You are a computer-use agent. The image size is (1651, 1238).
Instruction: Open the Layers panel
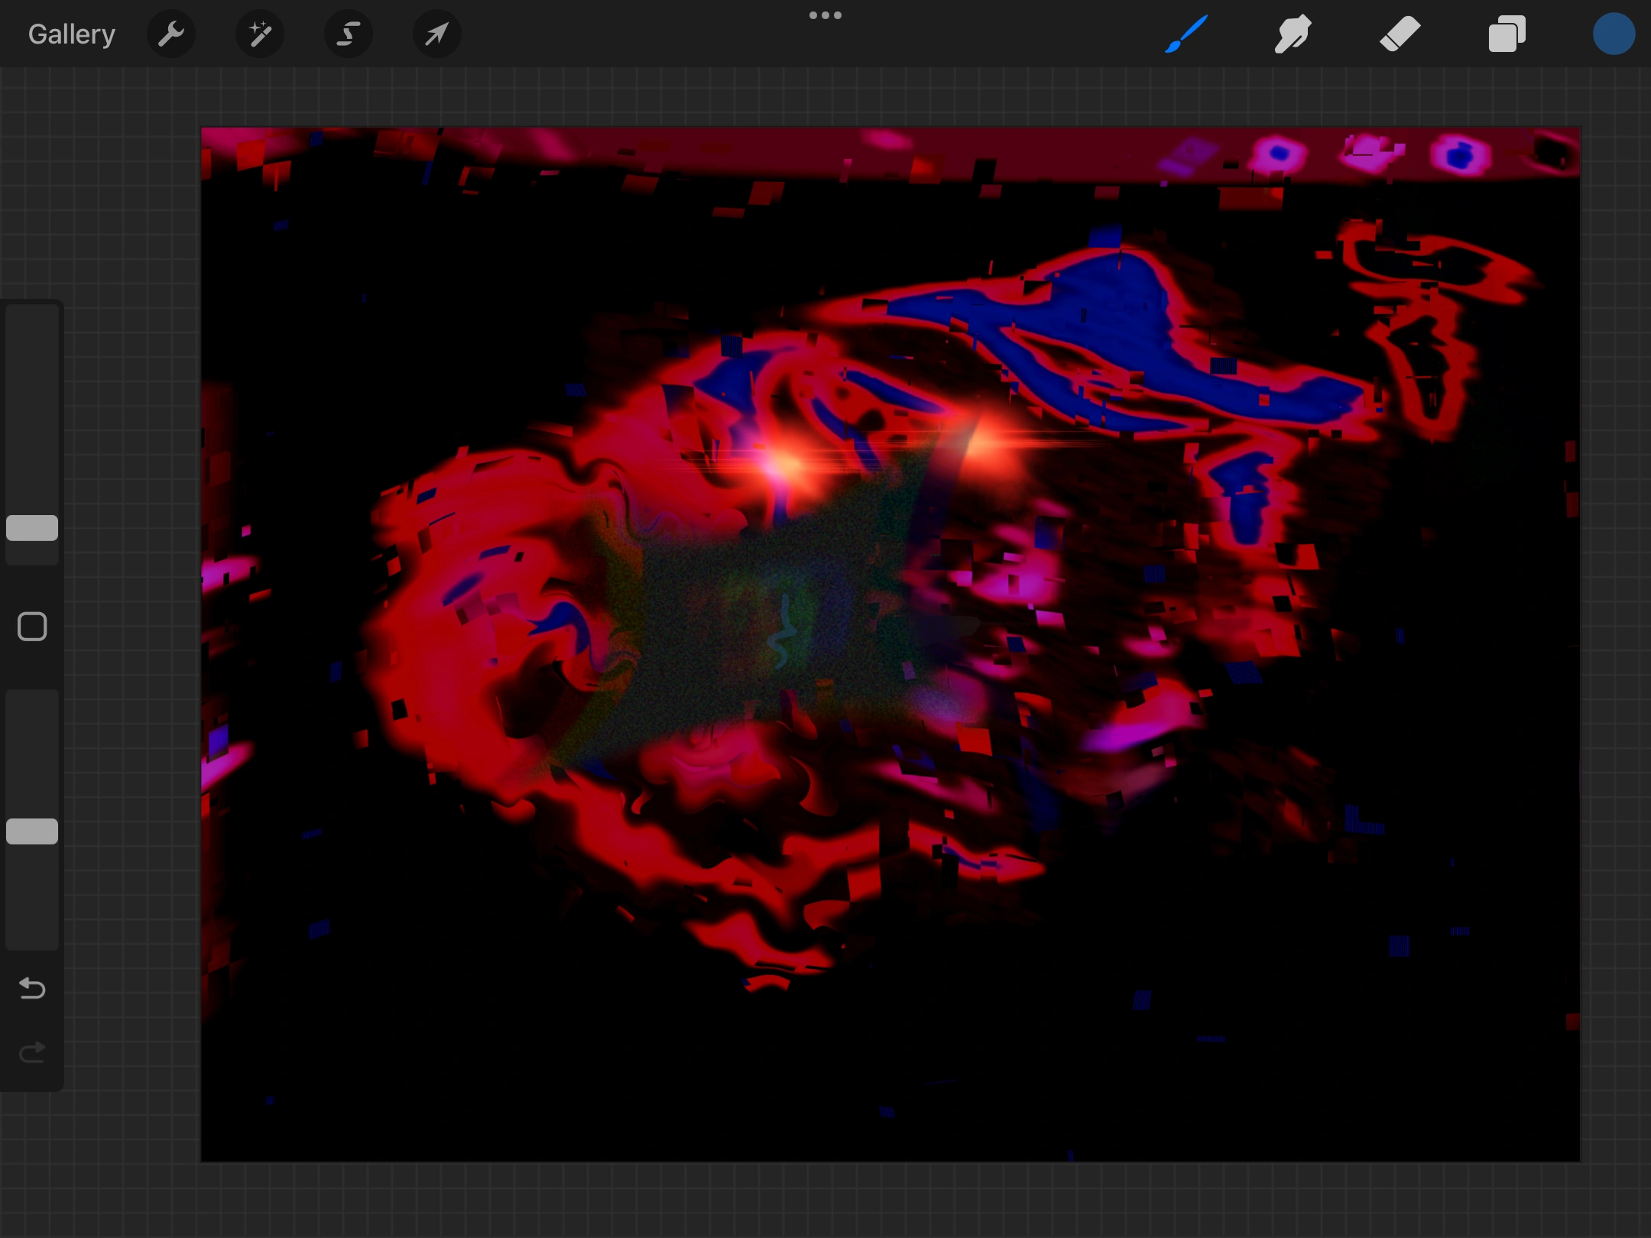click(1507, 34)
